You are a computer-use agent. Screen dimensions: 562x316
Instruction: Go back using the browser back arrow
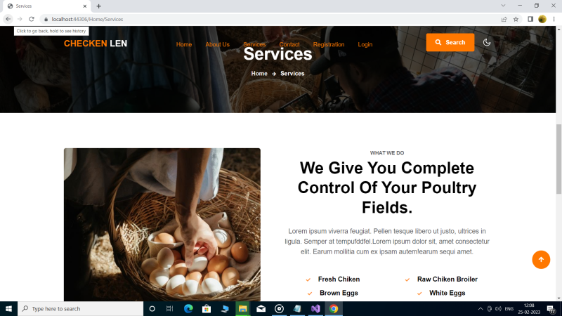pyautogui.click(x=8, y=19)
